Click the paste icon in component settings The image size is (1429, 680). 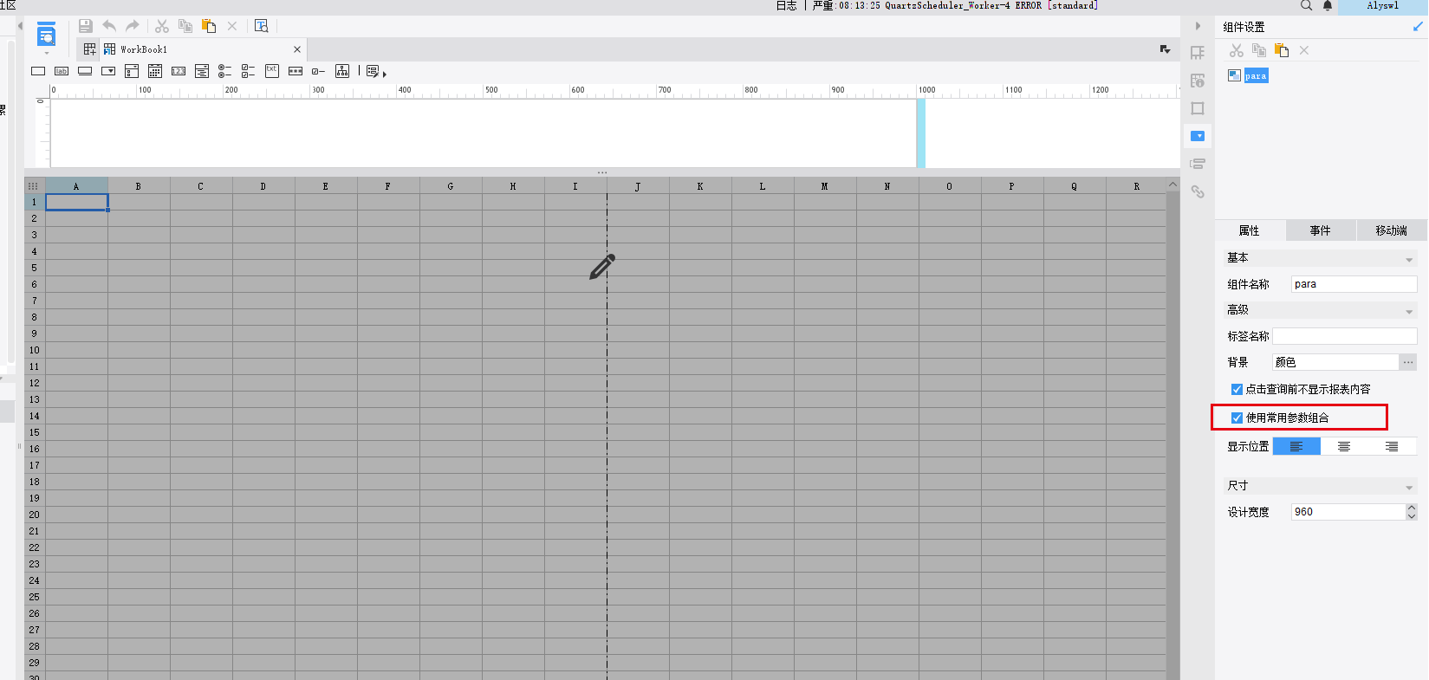[1282, 50]
